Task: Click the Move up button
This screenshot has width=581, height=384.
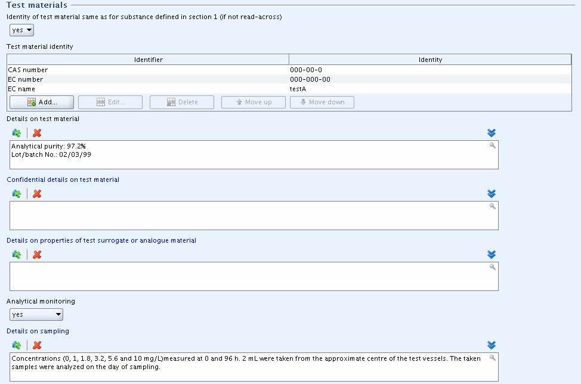Action: point(254,102)
